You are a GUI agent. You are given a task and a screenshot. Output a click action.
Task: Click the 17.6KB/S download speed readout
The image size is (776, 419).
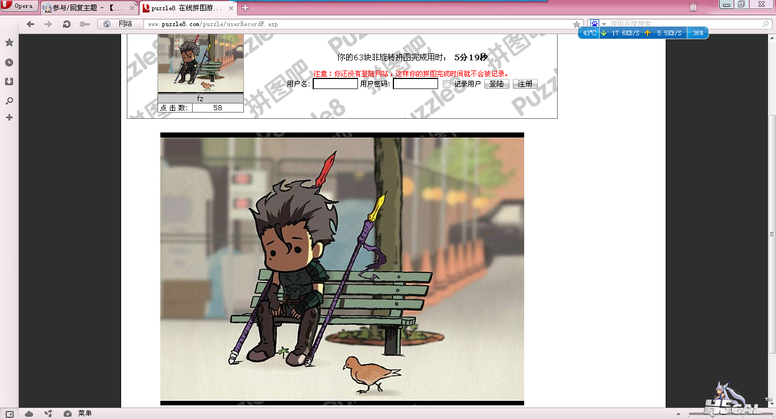[x=625, y=33]
